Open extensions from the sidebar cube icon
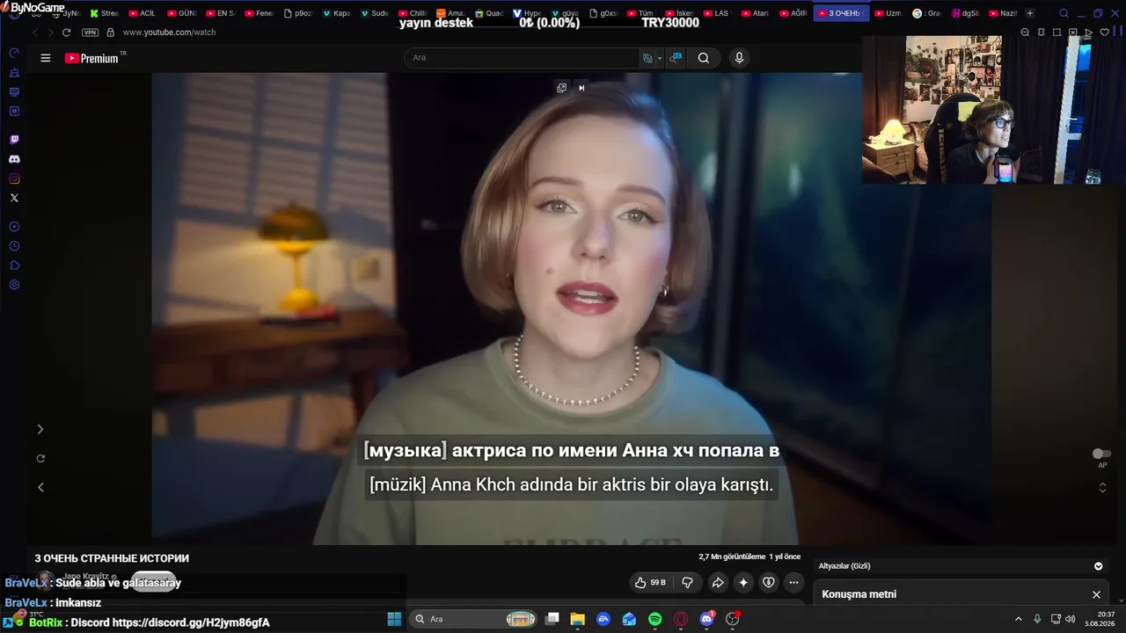Image resolution: width=1126 pixels, height=633 pixels. (14, 266)
